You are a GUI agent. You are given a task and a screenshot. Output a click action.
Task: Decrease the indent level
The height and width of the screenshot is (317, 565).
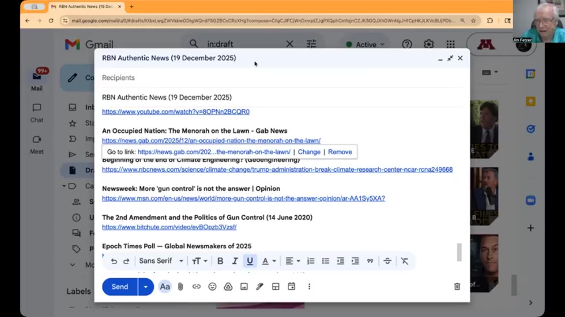[x=340, y=261]
